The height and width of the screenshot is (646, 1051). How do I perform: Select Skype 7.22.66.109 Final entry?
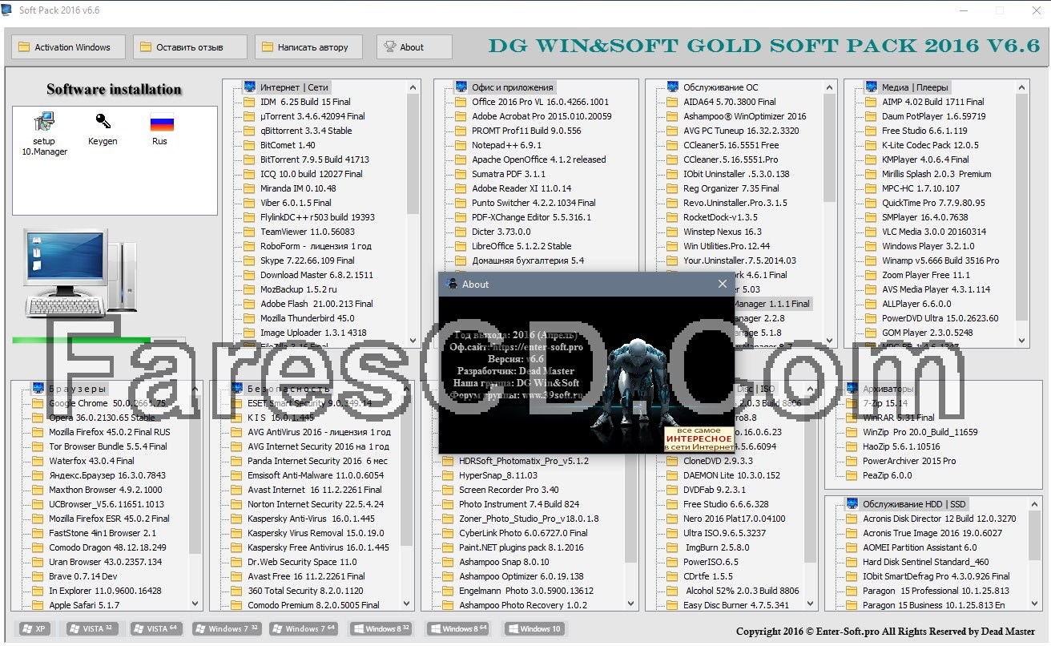click(x=308, y=260)
